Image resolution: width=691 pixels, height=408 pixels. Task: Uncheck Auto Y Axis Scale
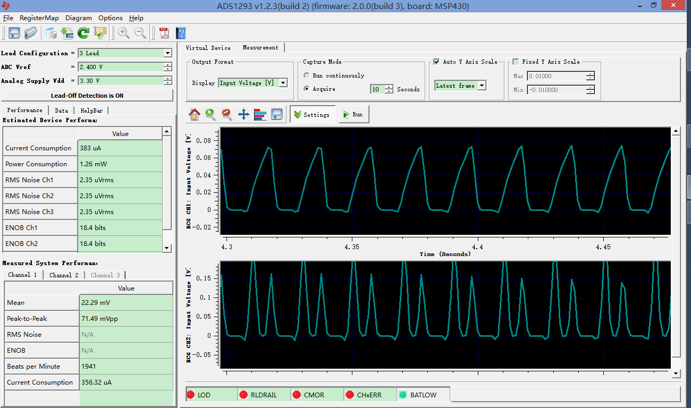point(436,62)
